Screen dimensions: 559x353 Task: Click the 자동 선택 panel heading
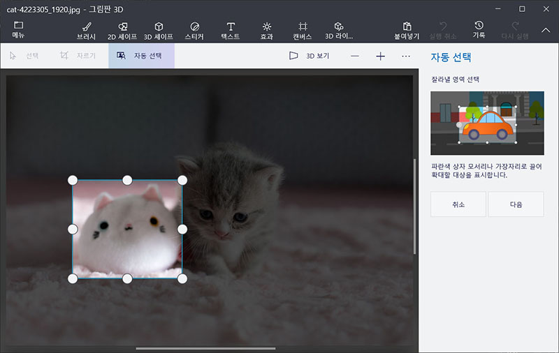pyautogui.click(x=451, y=57)
